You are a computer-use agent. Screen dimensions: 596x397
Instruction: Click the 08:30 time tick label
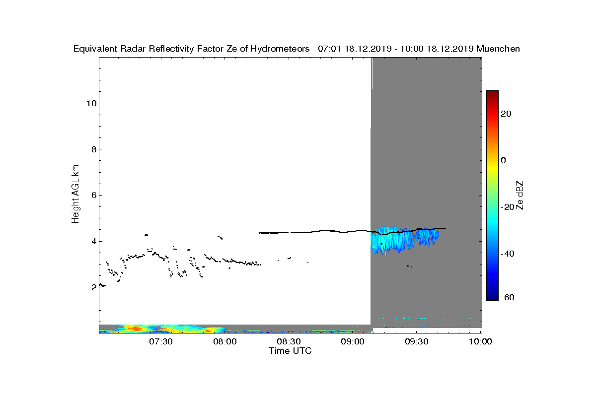coord(289,341)
